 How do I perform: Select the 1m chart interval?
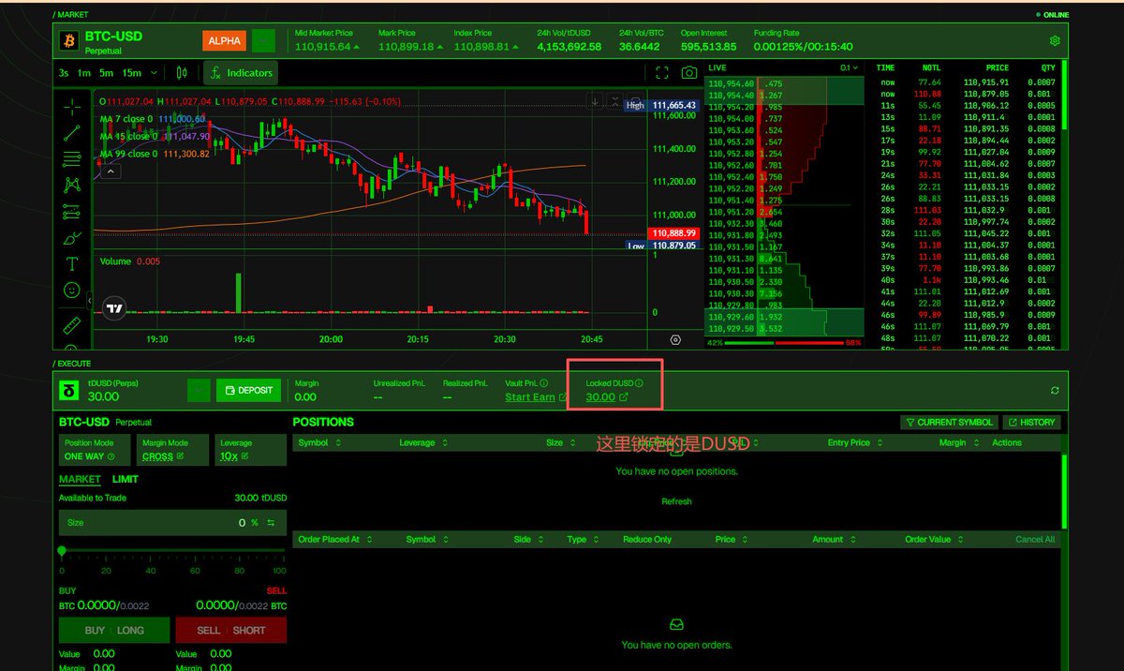[84, 72]
